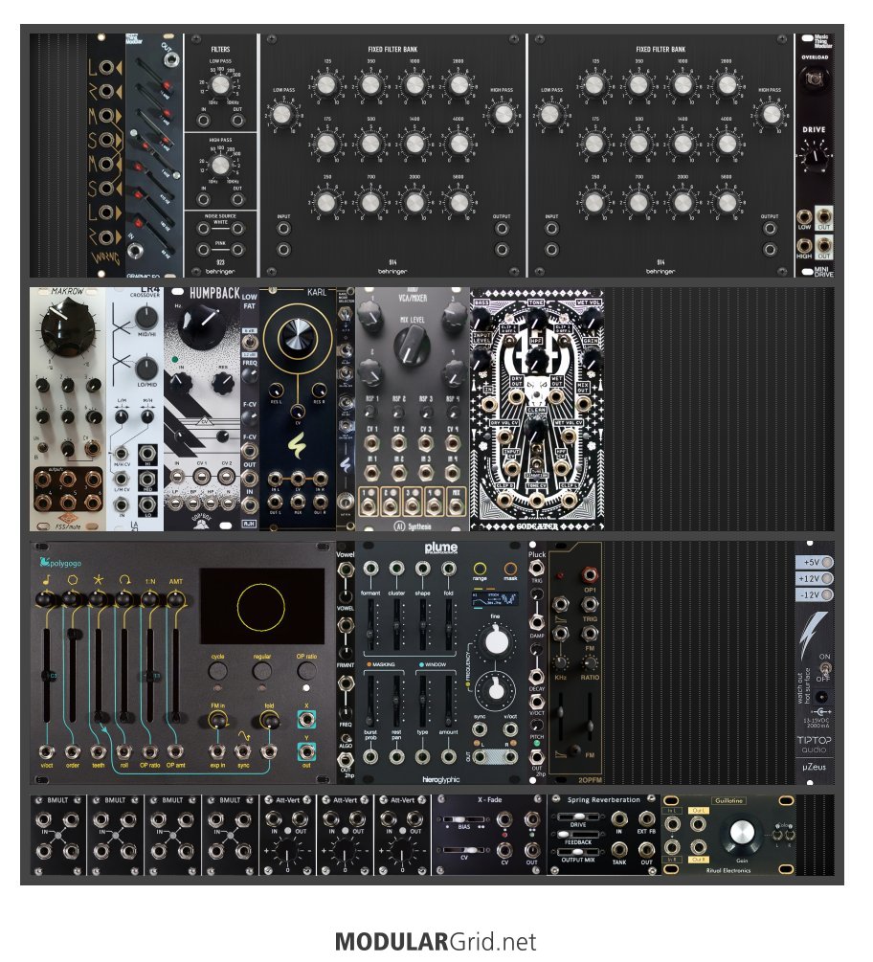Adjust the Spring Reverberation FEEDBACK slider
The height and width of the screenshot is (962, 873).
point(578,835)
